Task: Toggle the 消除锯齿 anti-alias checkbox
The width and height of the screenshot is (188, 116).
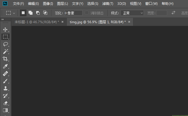Action: pyautogui.click(x=87, y=13)
